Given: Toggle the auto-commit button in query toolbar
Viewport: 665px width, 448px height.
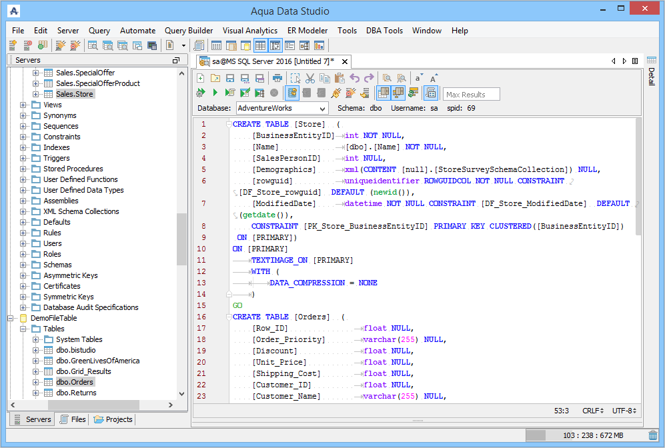Looking at the screenshot, I should (291, 93).
